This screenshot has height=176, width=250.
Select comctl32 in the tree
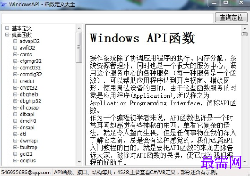[x=30, y=68]
